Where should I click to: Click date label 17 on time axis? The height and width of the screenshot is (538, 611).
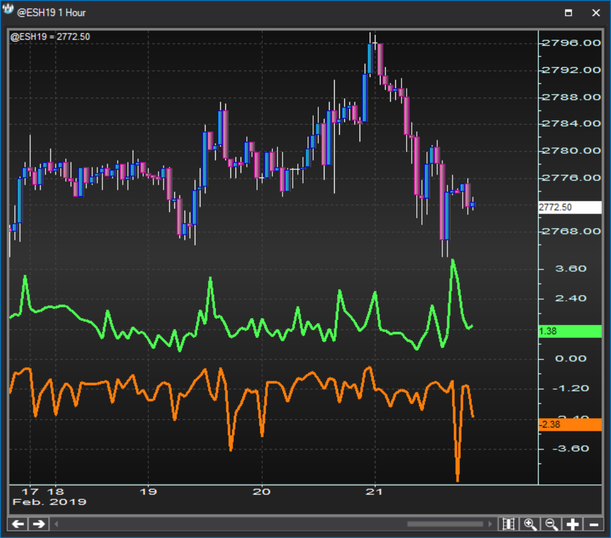click(x=30, y=492)
